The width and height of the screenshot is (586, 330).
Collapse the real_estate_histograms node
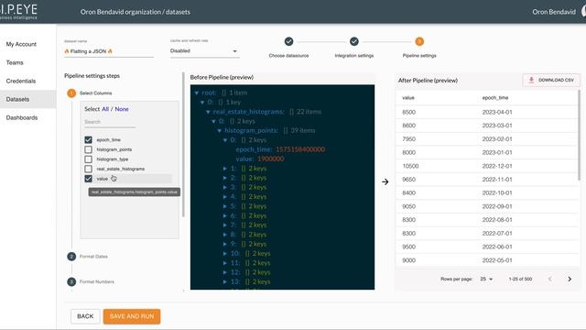point(208,112)
